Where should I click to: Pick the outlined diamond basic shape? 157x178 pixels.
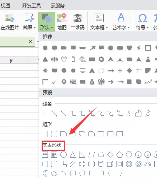(x=110, y=155)
